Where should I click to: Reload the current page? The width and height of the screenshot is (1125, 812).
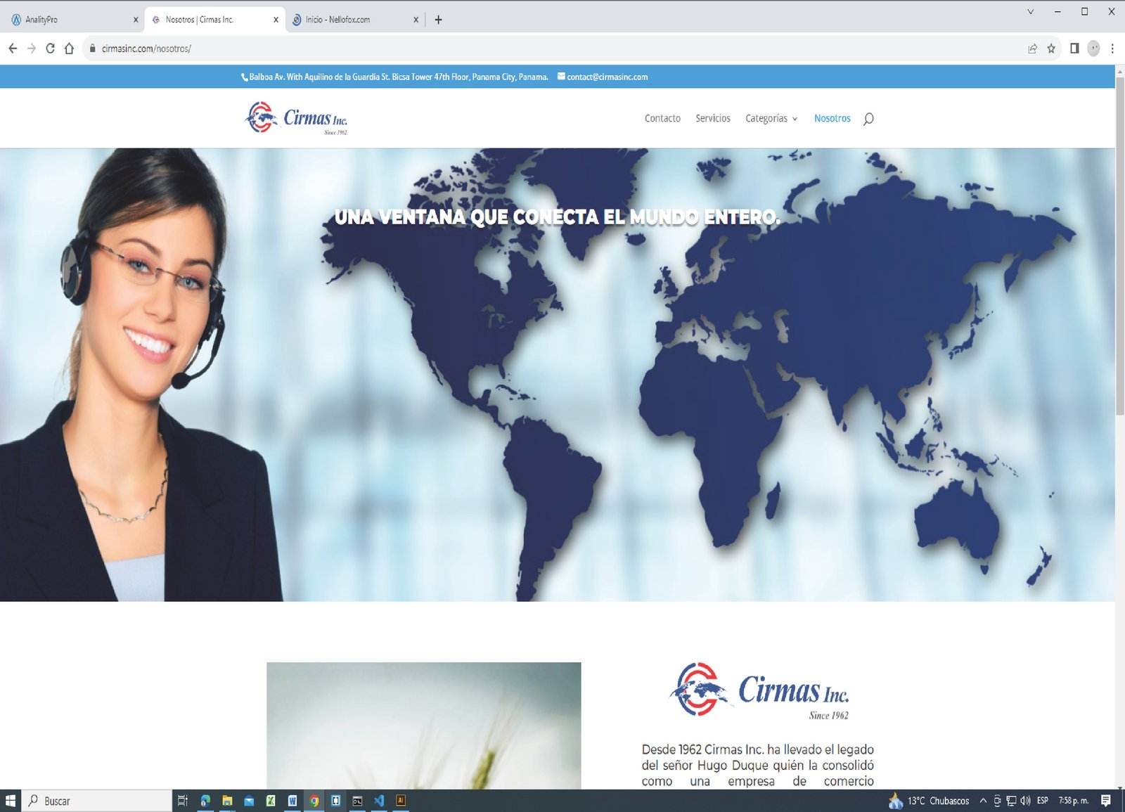49,49
